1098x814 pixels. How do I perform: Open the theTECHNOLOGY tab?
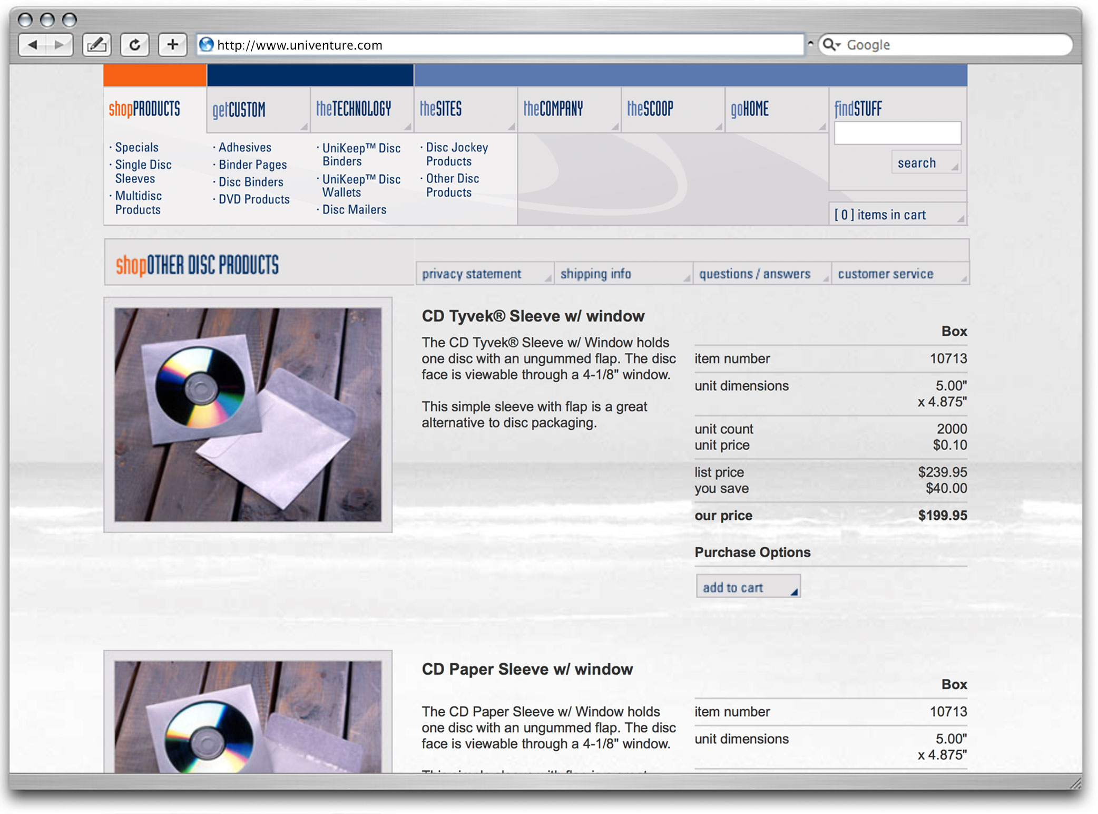point(362,109)
